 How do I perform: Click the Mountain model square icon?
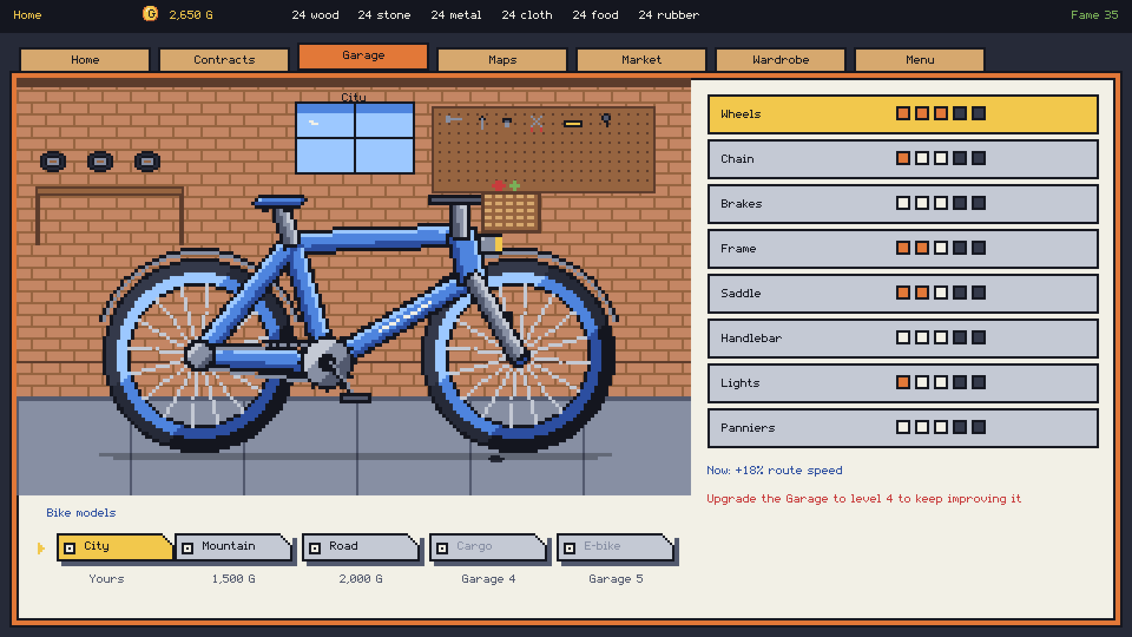point(187,549)
